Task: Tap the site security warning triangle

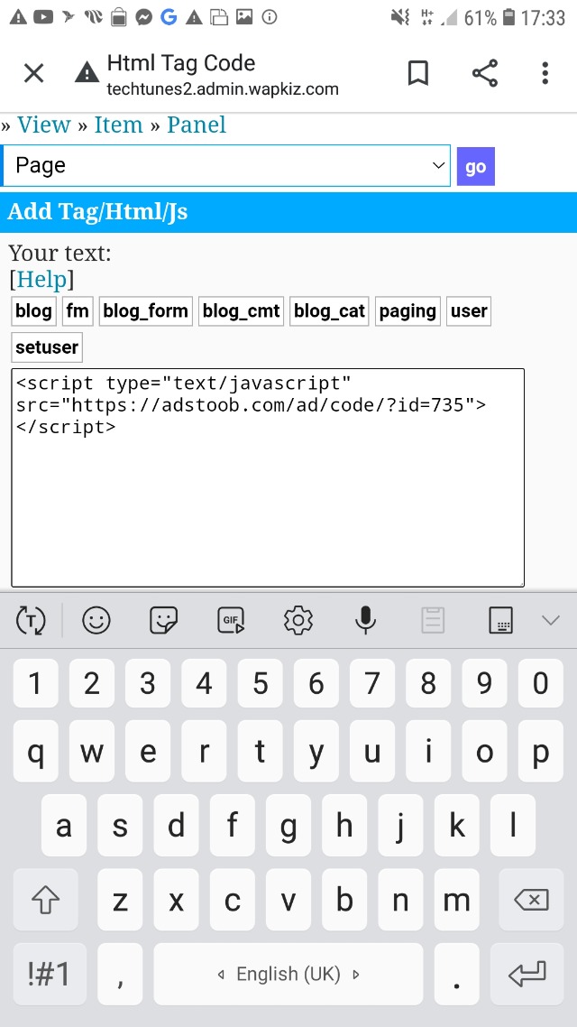Action: pos(87,73)
